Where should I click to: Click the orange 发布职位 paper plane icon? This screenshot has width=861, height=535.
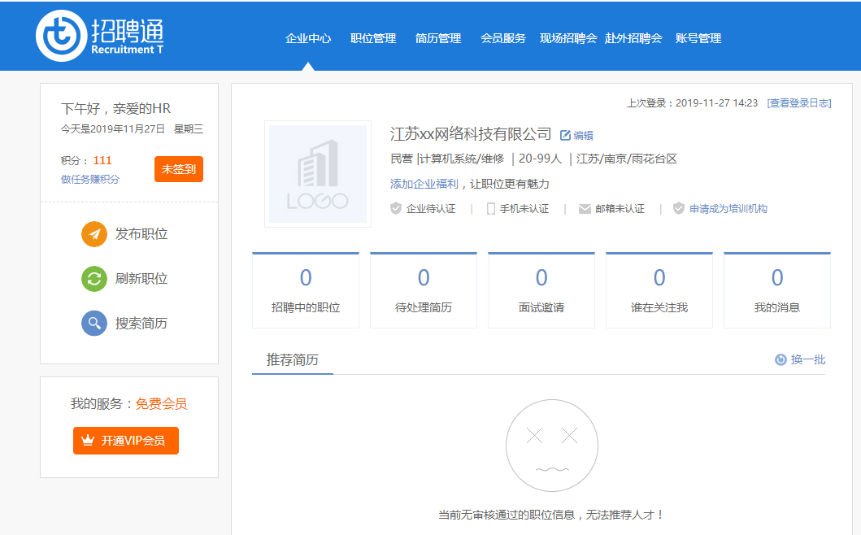pyautogui.click(x=94, y=234)
